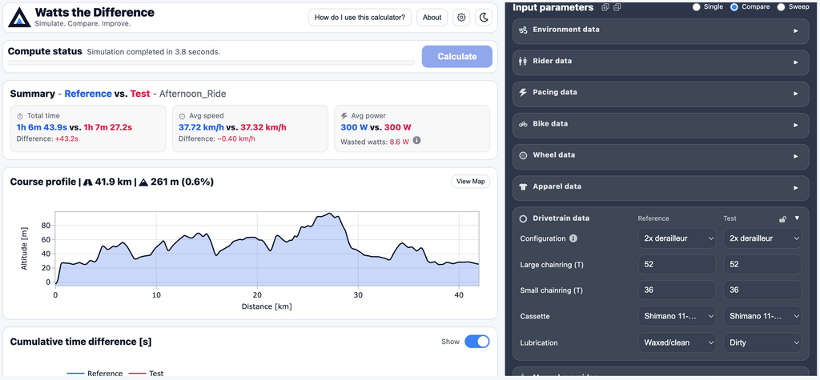
Task: Click the Calculate button
Action: 456,57
